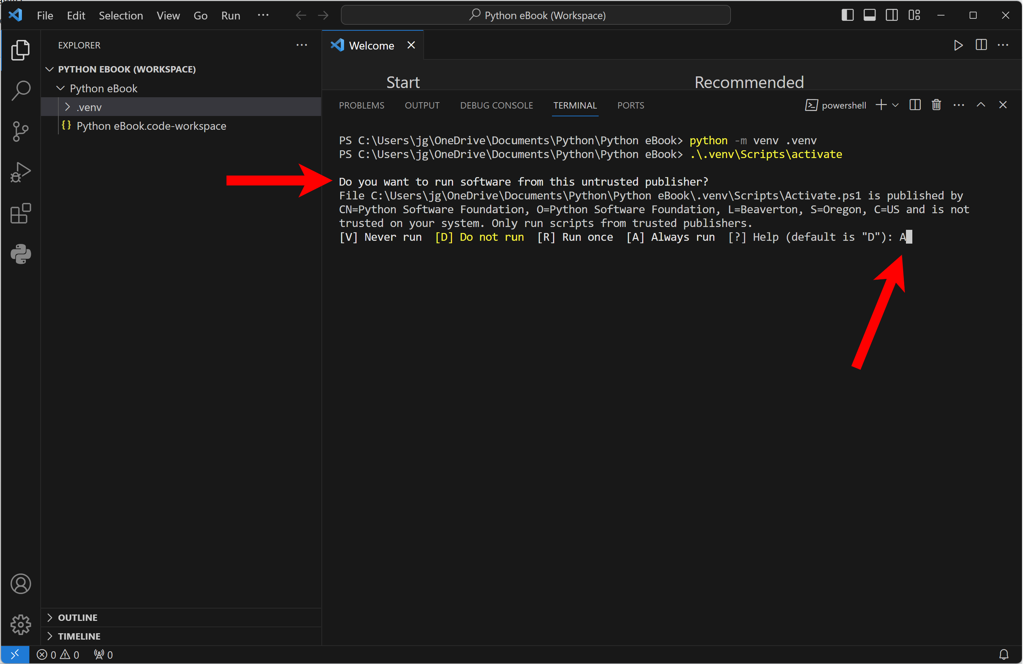Toggle the secondary side bar layout

click(892, 15)
